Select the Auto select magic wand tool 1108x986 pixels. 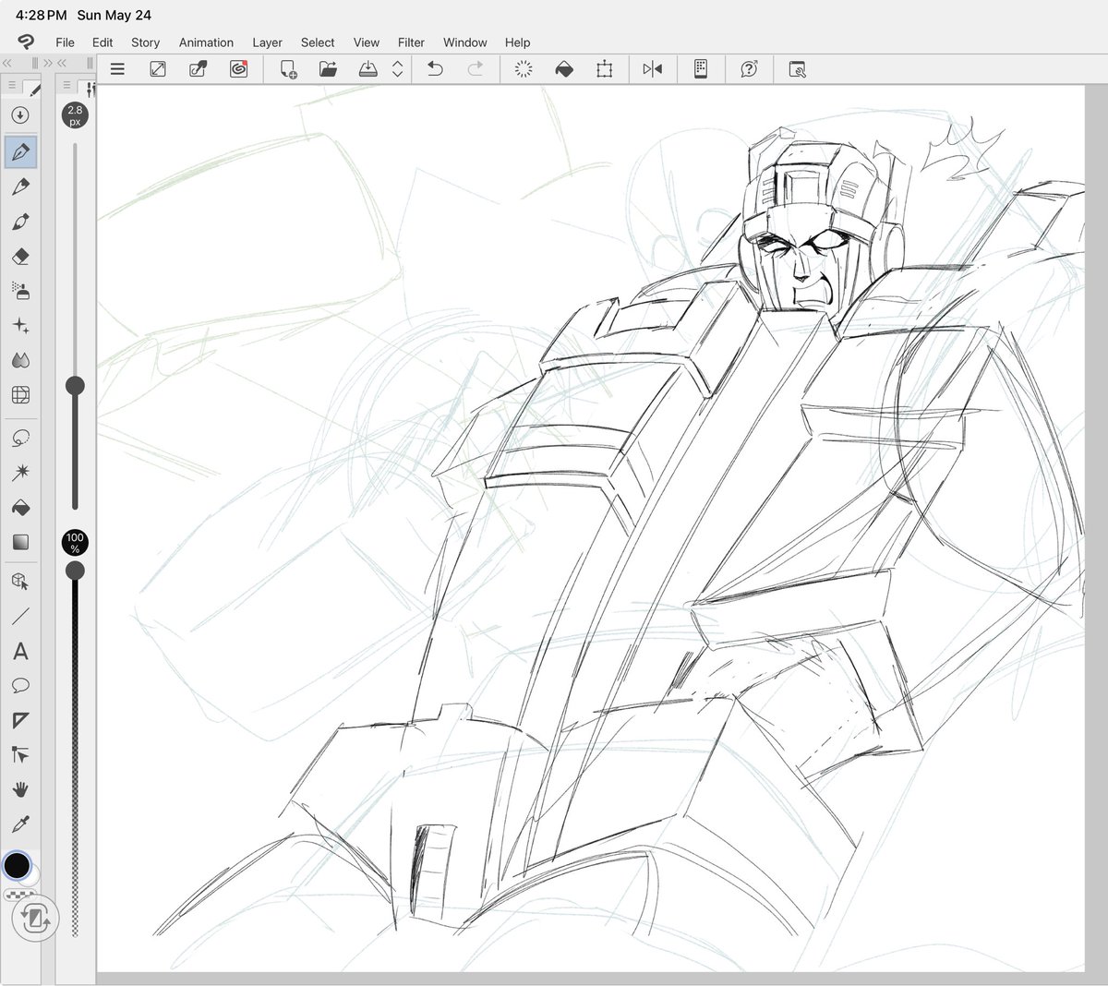pos(20,473)
